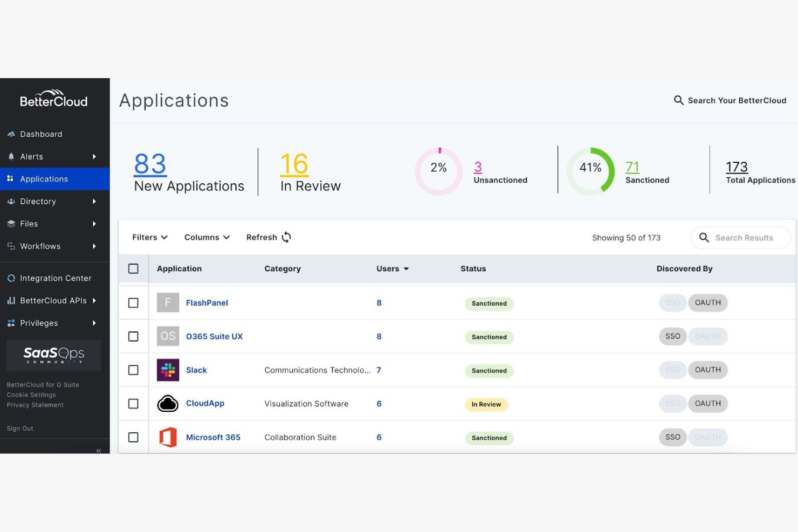
Task: Click the Microsoft 365 Office logo icon
Action: 168,437
